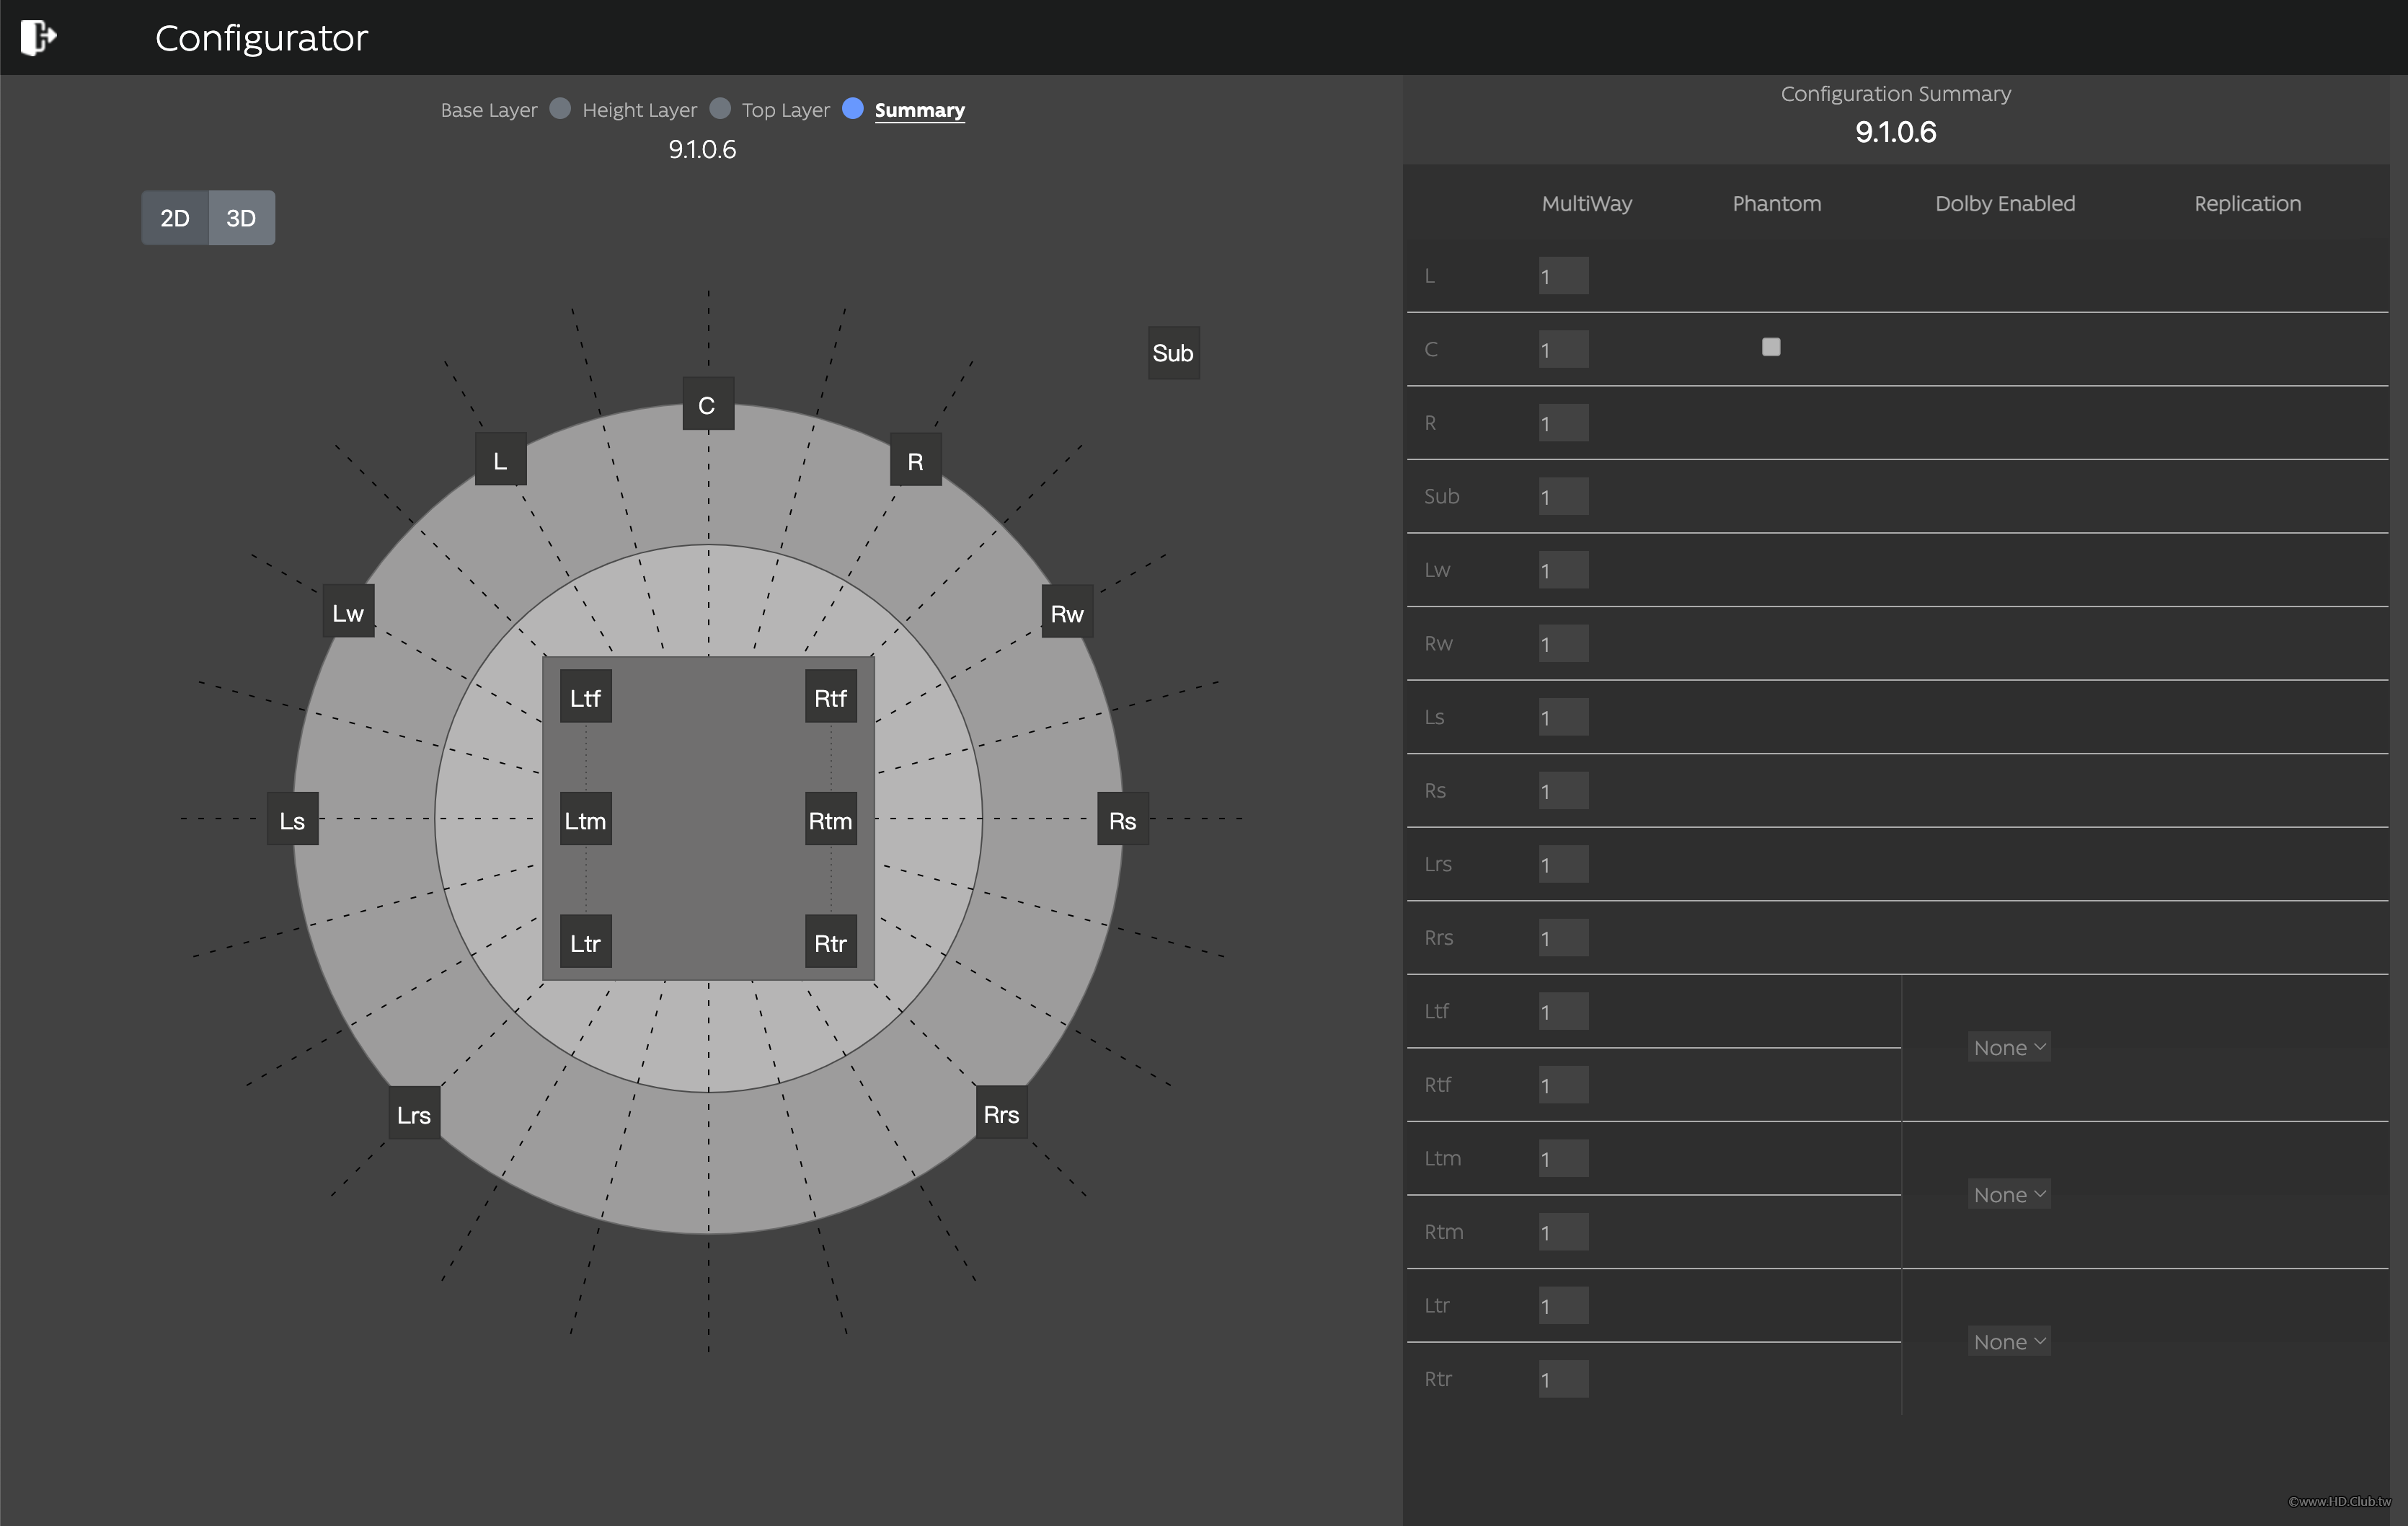Image resolution: width=2408 pixels, height=1526 pixels.
Task: Enable the Center channel Phantom checkbox
Action: 1771,346
